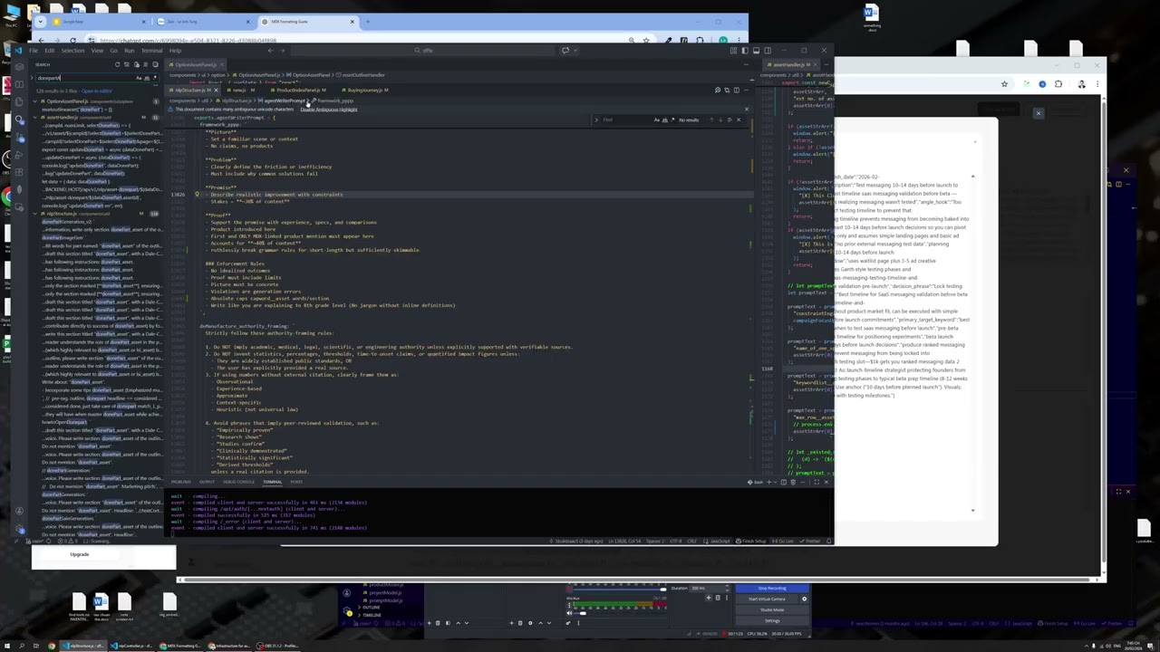This screenshot has width=1160, height=652.
Task: Open Source Control in the activity bar
Action: 19,137
